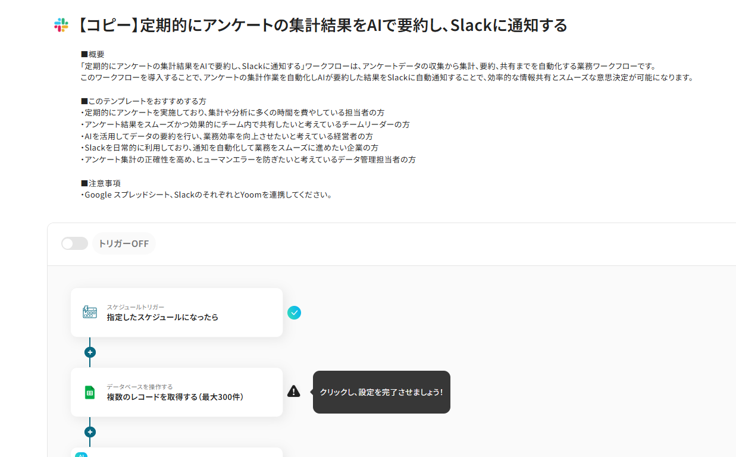Click the line about AIを活用してデータの要約
This screenshot has width=736, height=457.
coord(227,136)
